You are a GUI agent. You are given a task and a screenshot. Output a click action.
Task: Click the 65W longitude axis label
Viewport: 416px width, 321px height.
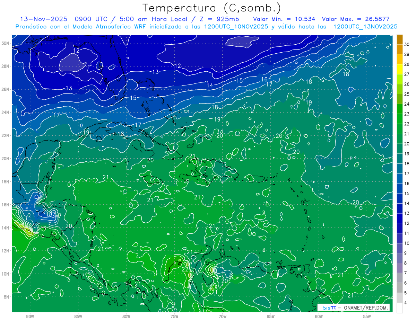pyautogui.click(x=271, y=316)
